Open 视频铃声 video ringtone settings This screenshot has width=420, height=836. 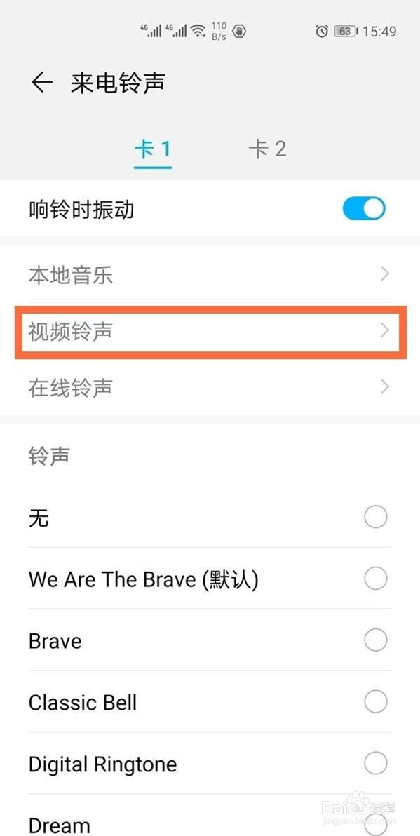[x=210, y=330]
